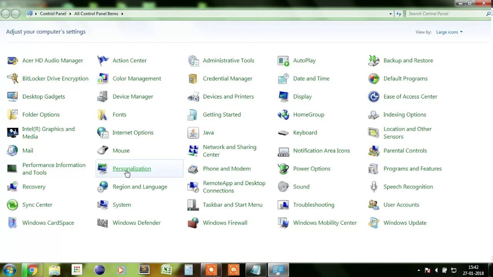Image resolution: width=493 pixels, height=277 pixels.
Task: Click the AutoPlay icon
Action: [283, 60]
